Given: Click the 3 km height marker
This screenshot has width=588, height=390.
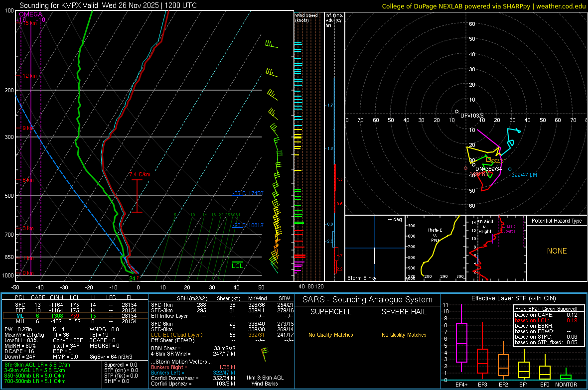Looking at the screenshot, I should coord(28,229).
